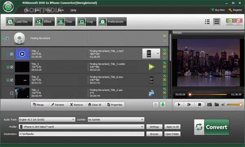Open the File menu

pyautogui.click(x=26, y=10)
